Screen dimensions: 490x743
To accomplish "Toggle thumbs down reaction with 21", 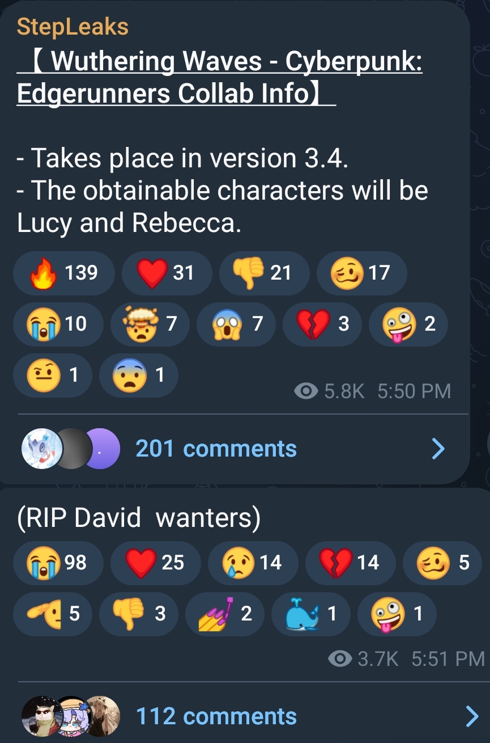I will click(264, 273).
